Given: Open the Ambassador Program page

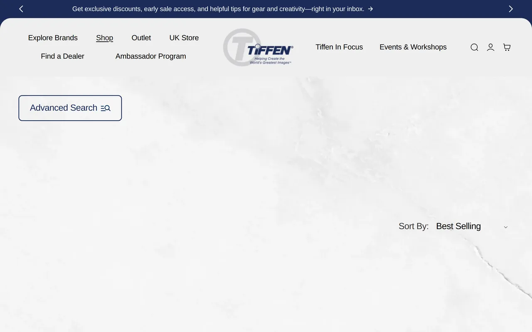Looking at the screenshot, I should click(x=151, y=56).
